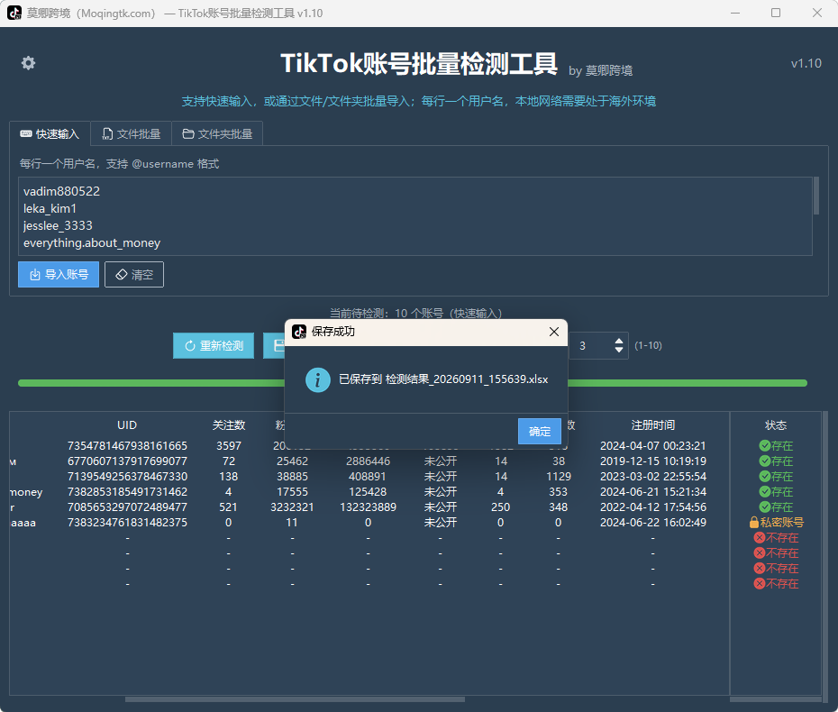
Task: Select UID 7354781467938161665 cell
Action: click(127, 446)
